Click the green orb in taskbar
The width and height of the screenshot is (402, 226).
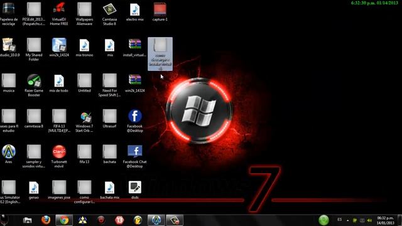324,220
